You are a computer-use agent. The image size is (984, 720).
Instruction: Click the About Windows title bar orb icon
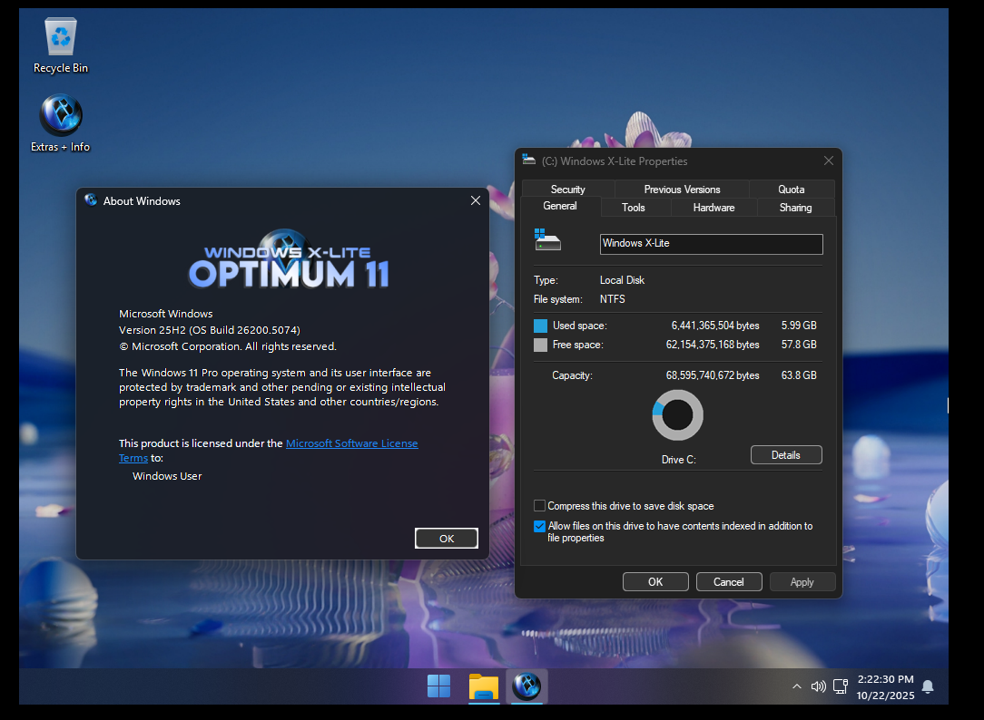click(91, 200)
